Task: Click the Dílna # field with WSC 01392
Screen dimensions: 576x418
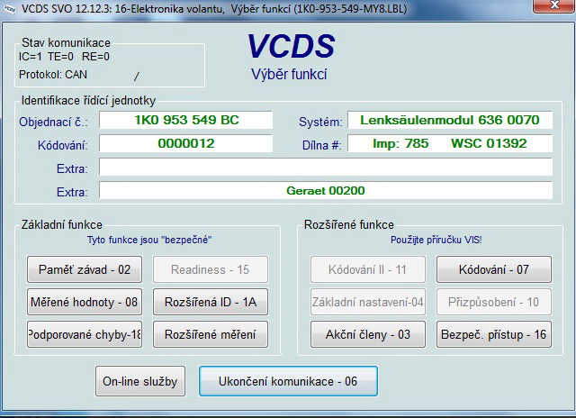Action: point(449,144)
